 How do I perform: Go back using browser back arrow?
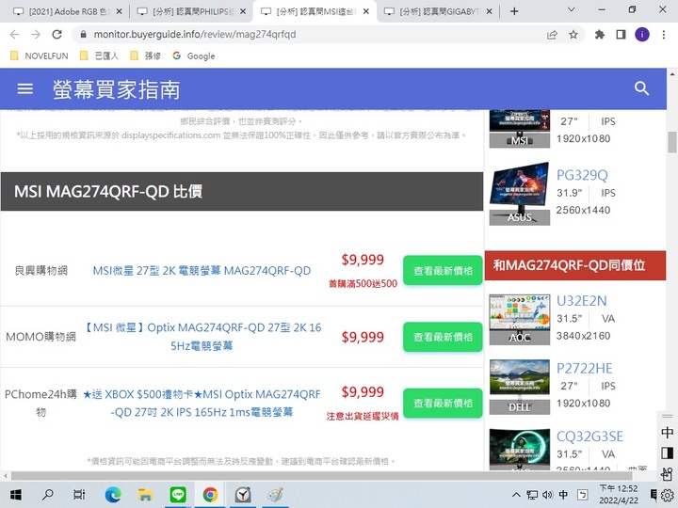[14, 35]
